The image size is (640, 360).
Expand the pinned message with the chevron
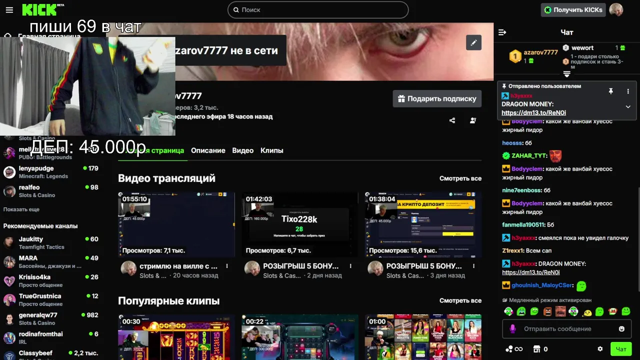click(x=628, y=106)
